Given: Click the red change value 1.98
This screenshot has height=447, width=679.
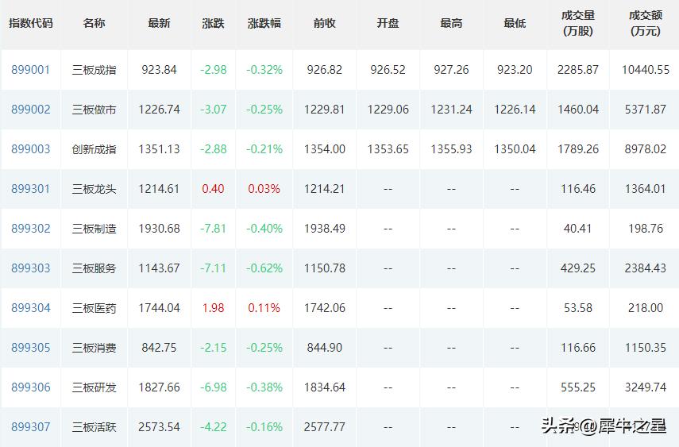Looking at the screenshot, I should point(213,308).
